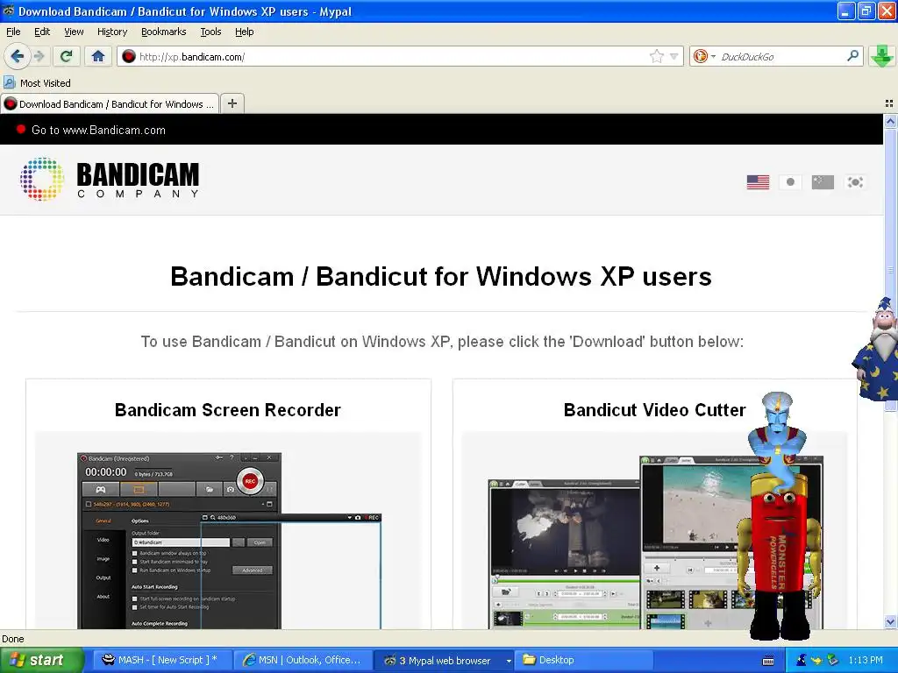Open the Tools menu
Screen dimensions: 898x673
click(210, 32)
